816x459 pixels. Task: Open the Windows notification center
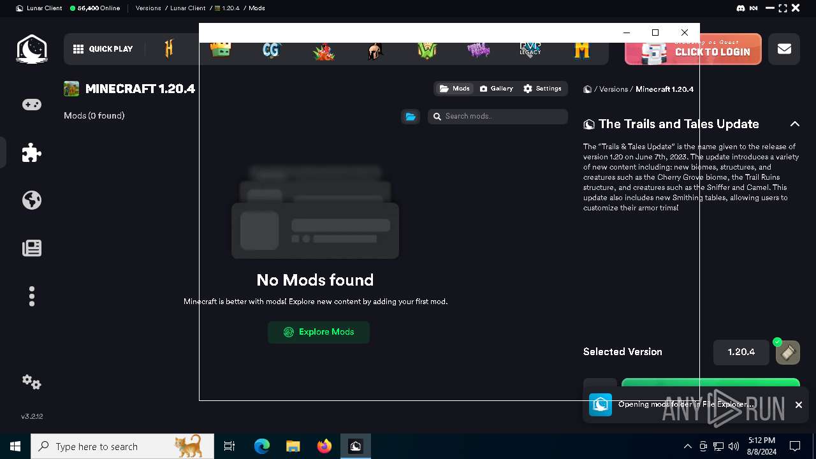pos(795,446)
